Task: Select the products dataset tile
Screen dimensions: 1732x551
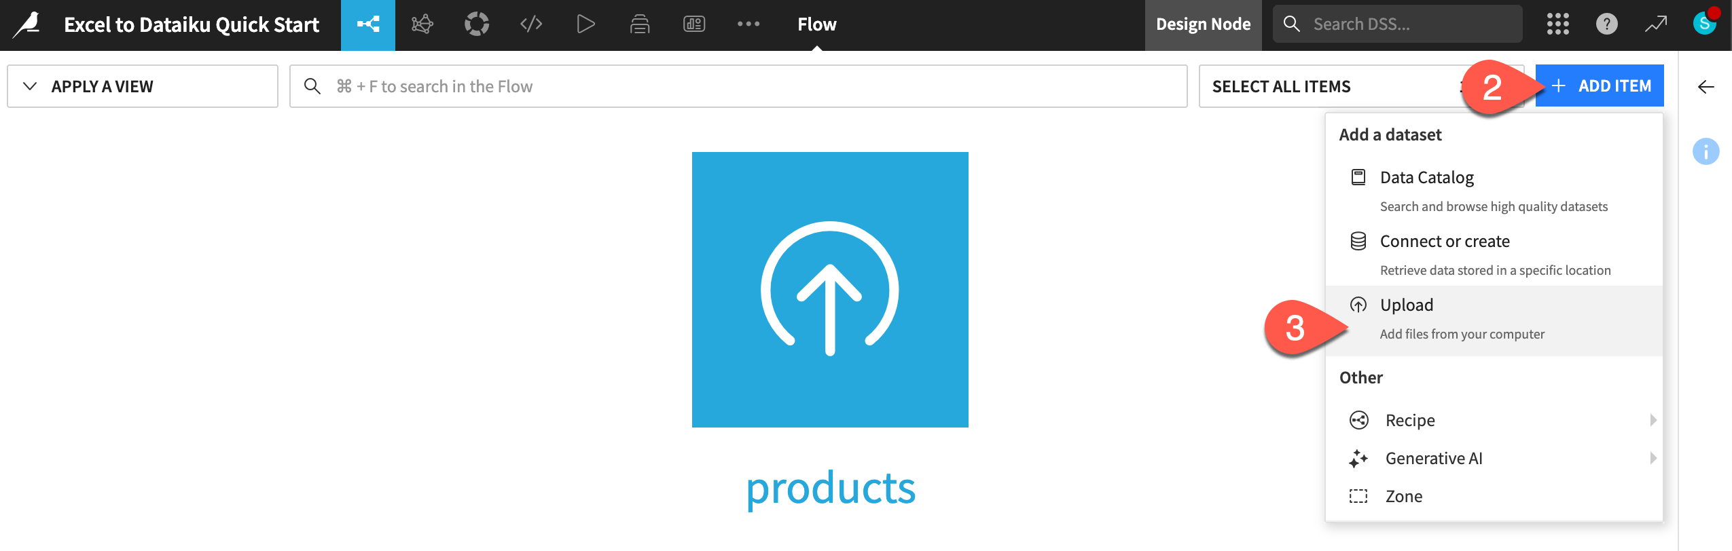Action: 830,290
